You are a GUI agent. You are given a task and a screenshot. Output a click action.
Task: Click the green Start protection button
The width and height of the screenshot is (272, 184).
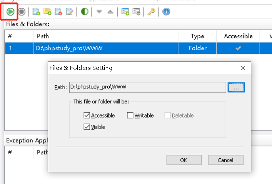click(x=10, y=12)
